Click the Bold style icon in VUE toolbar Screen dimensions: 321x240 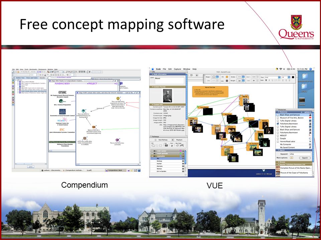(x=266, y=80)
